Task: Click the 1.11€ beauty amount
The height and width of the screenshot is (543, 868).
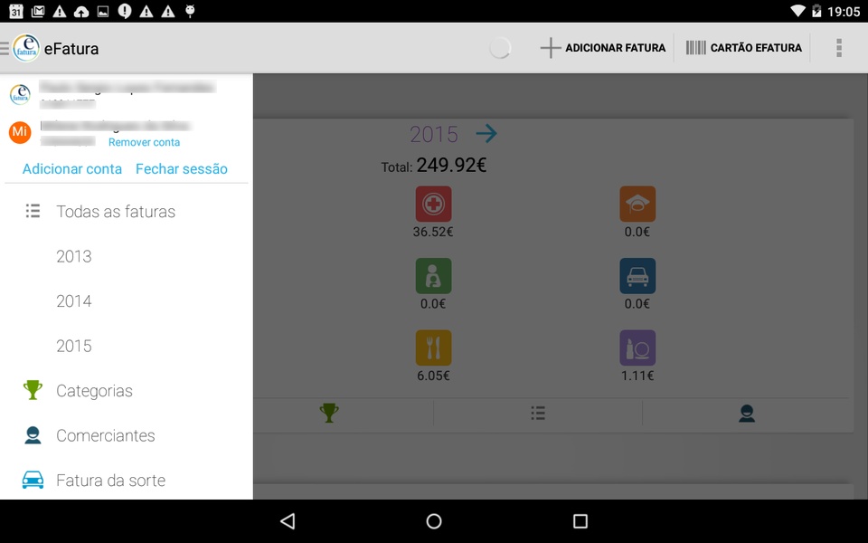Action: point(637,376)
